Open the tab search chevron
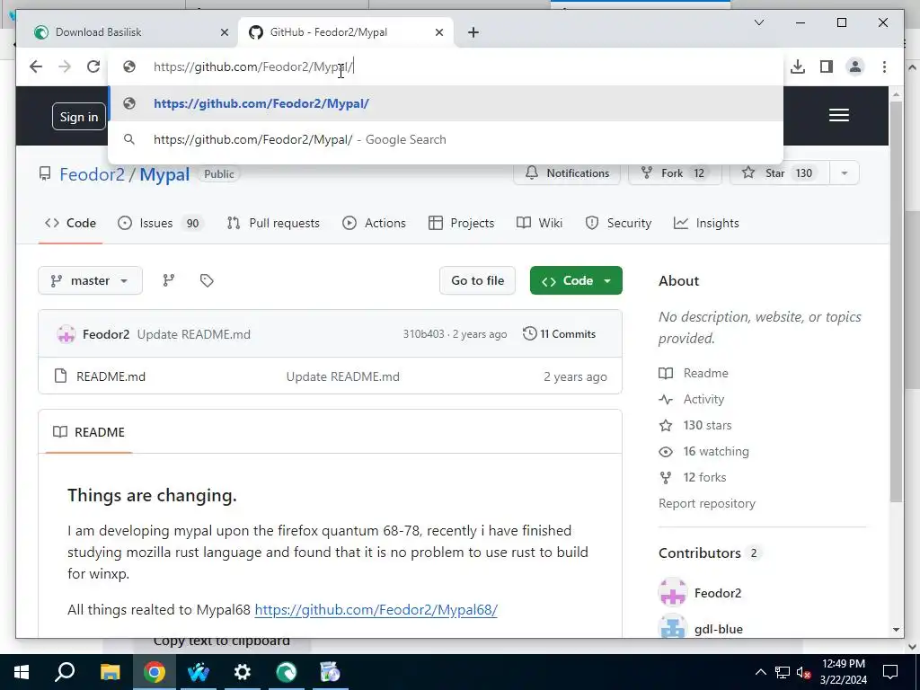 pos(758,22)
